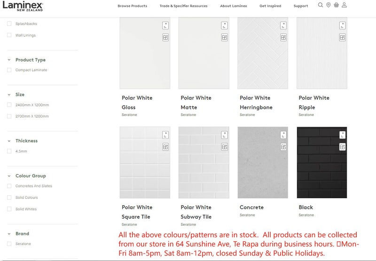Open the Browse Products menu

coord(132,6)
